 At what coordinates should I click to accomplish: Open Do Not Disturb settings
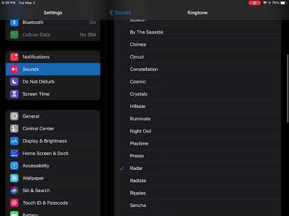53,82
